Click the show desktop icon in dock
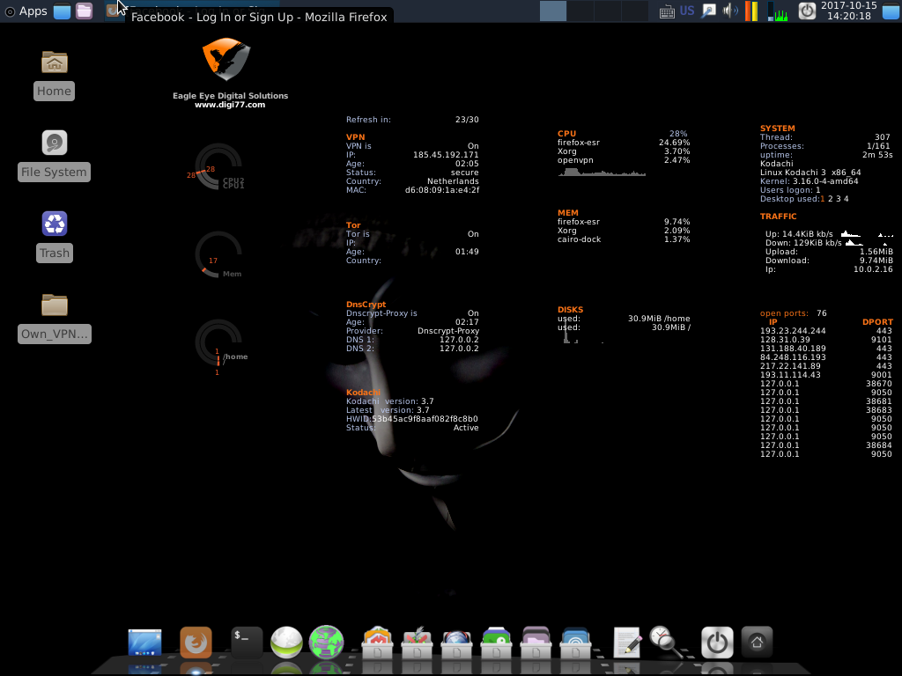This screenshot has height=676, width=902. click(144, 643)
